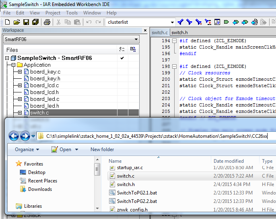Expand the board_key.c tree node

pos(20,72)
